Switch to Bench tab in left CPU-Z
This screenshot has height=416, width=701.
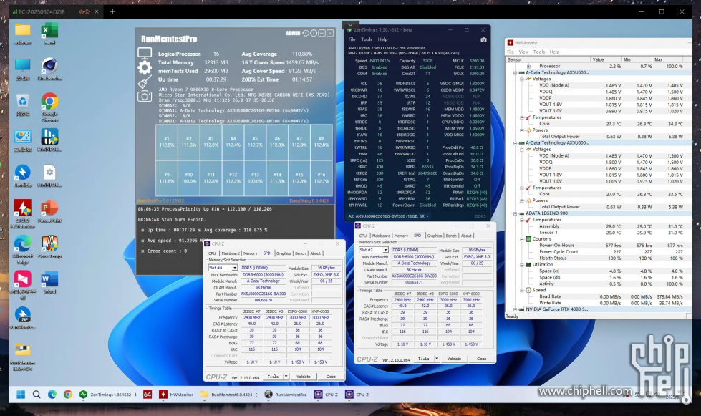click(x=301, y=253)
